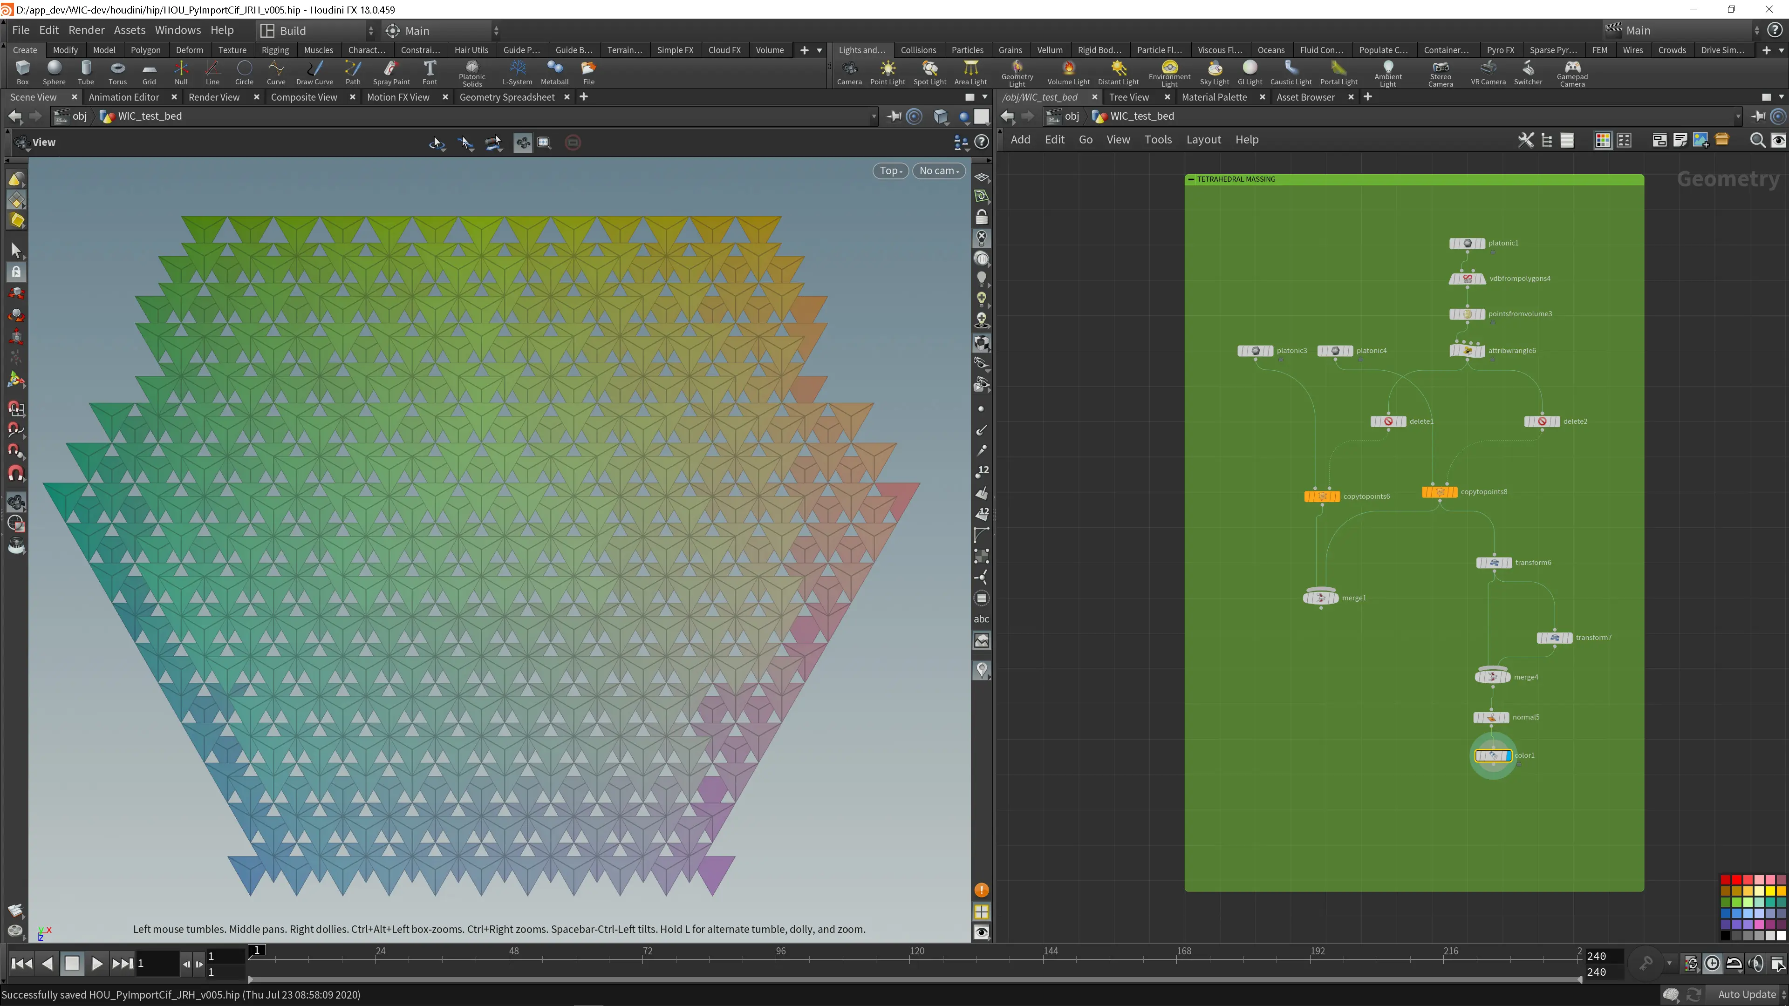
Task: Create a Platonic Solids object
Action: coord(471,74)
